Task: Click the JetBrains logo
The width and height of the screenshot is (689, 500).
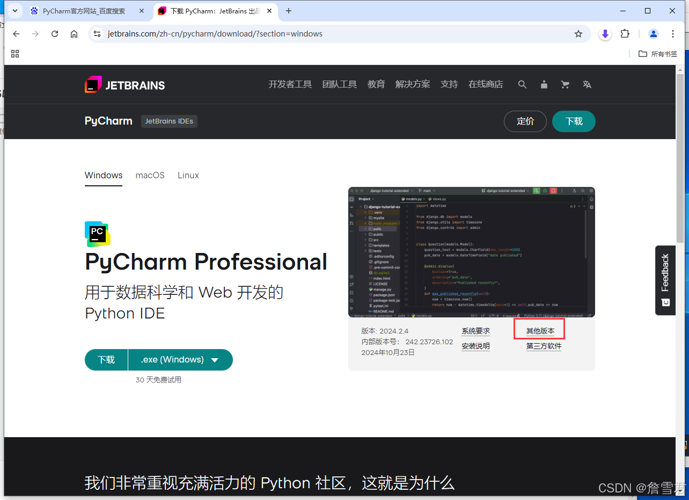Action: coord(124,84)
